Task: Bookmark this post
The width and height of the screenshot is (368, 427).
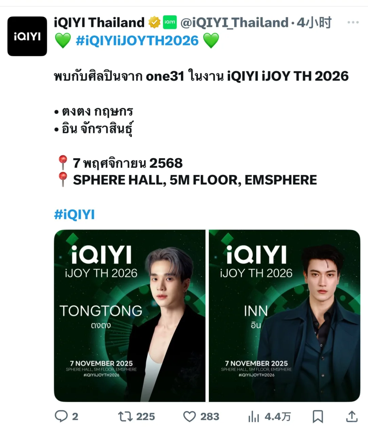Action: coord(318,416)
